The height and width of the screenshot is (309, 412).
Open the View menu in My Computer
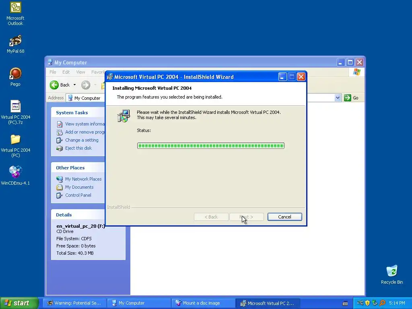pyautogui.click(x=80, y=72)
